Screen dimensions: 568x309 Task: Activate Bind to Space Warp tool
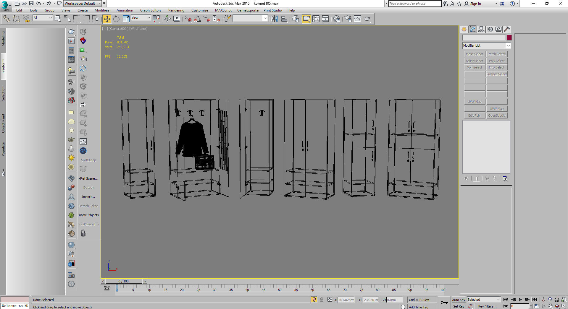26,19
